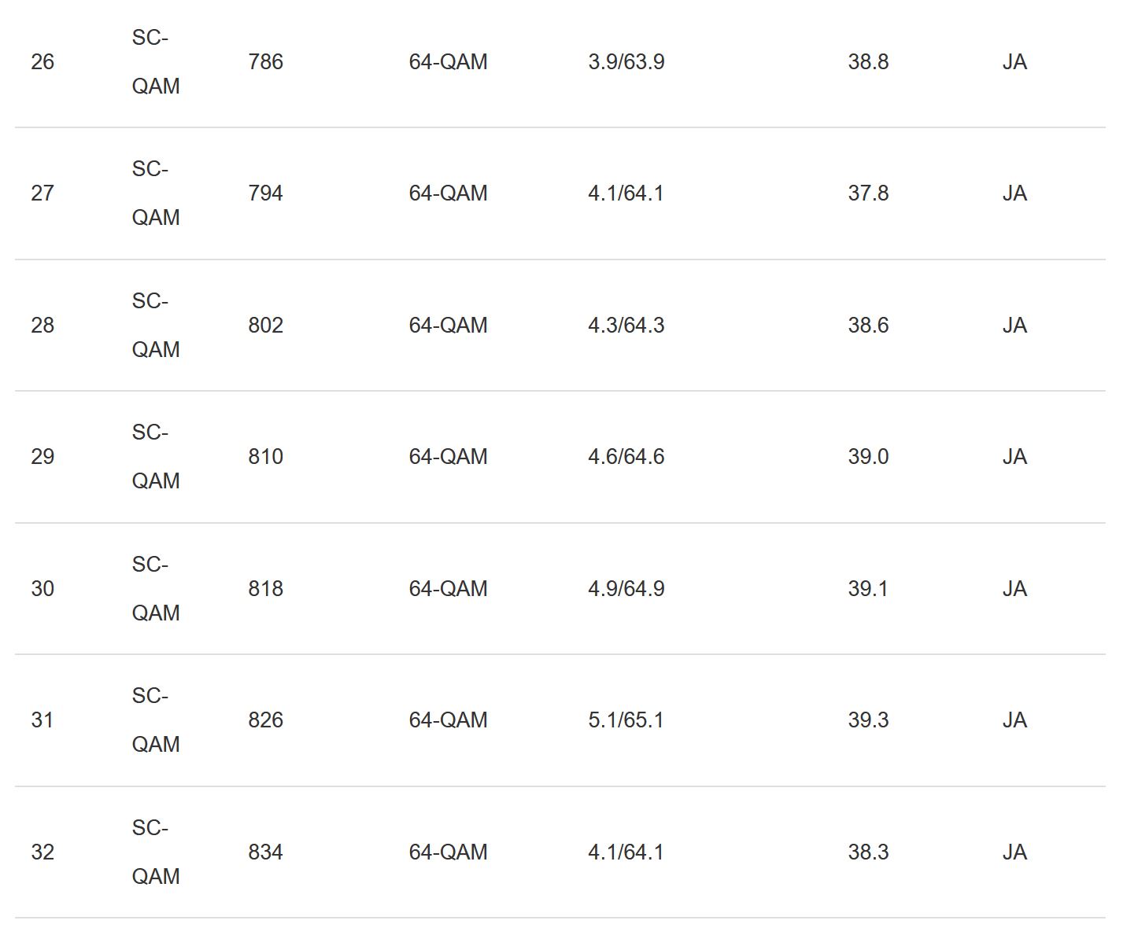
Task: Click SNR value 38.3
Action: coord(868,852)
